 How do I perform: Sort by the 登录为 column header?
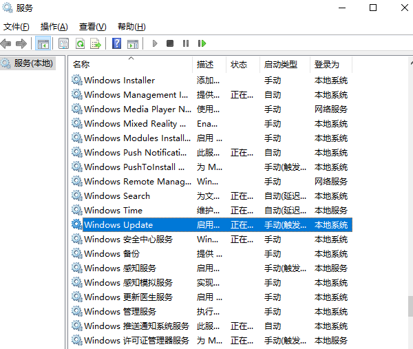(x=331, y=65)
